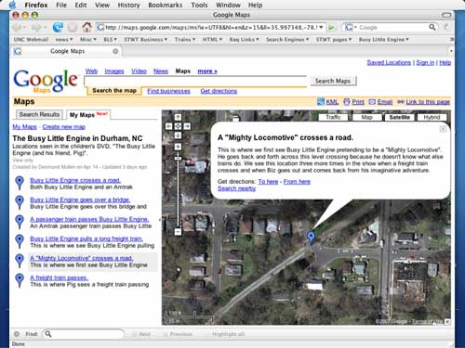Open the Apple menu
Screen dimensions: 465x348
point(13,5)
